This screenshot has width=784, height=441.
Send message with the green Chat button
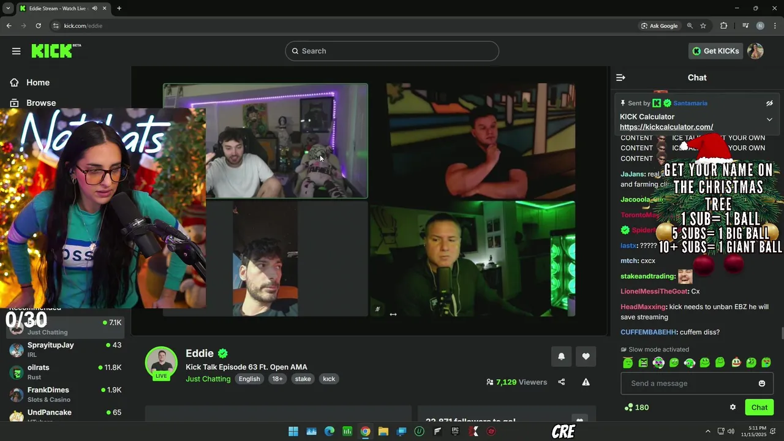pos(759,407)
